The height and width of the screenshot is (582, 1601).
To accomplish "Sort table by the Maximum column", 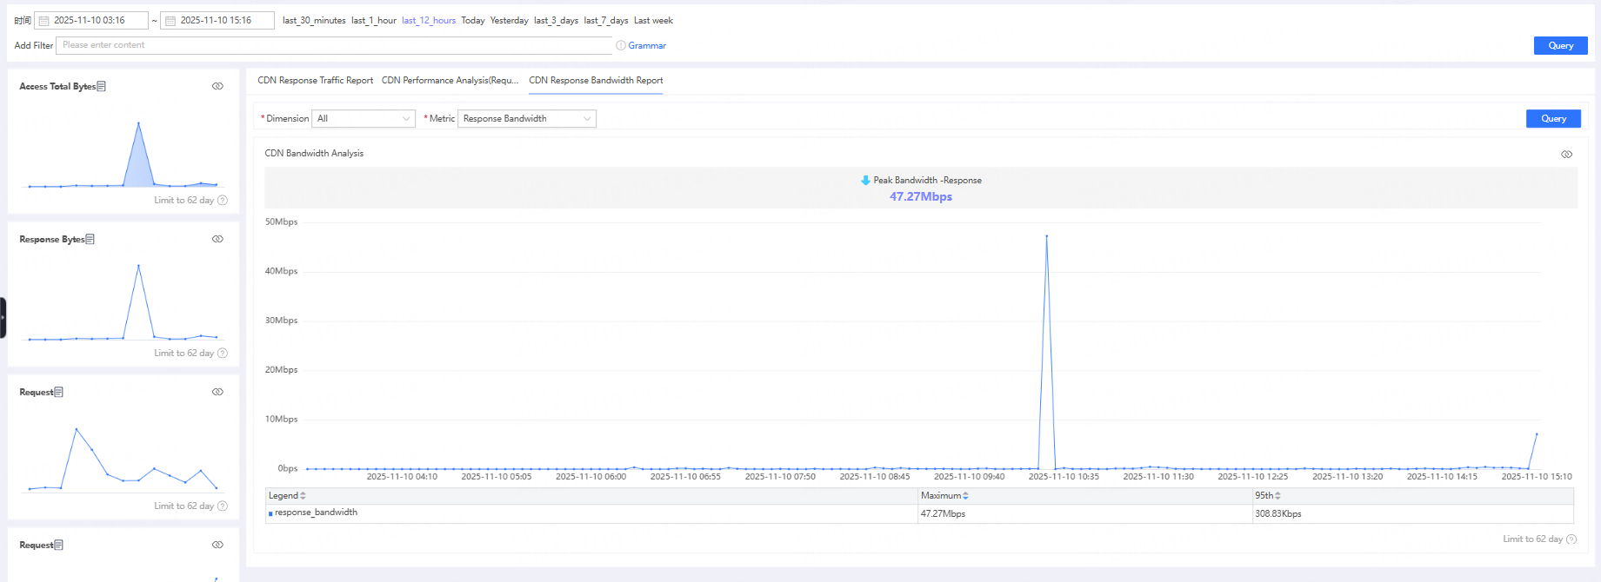I will pos(965,496).
